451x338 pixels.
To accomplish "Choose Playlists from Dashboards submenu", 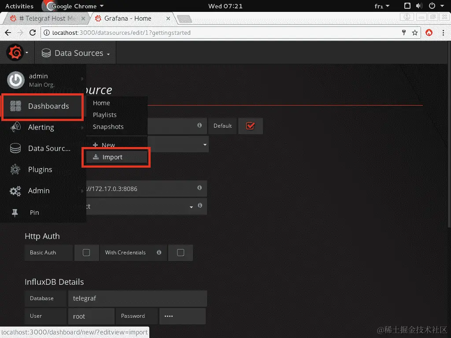I will (x=105, y=115).
